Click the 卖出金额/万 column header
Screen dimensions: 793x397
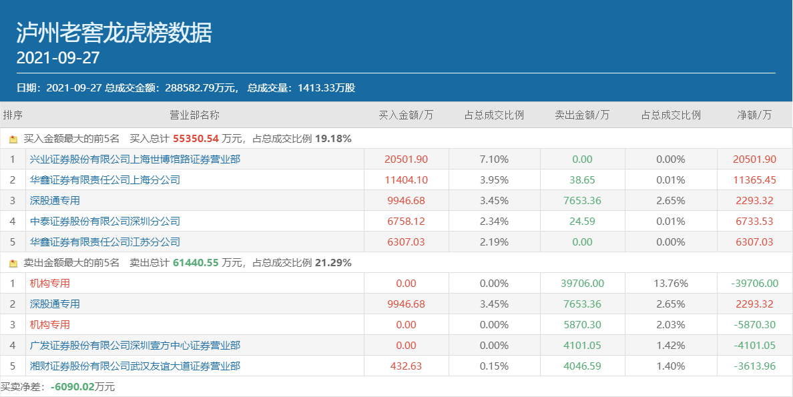coord(582,115)
